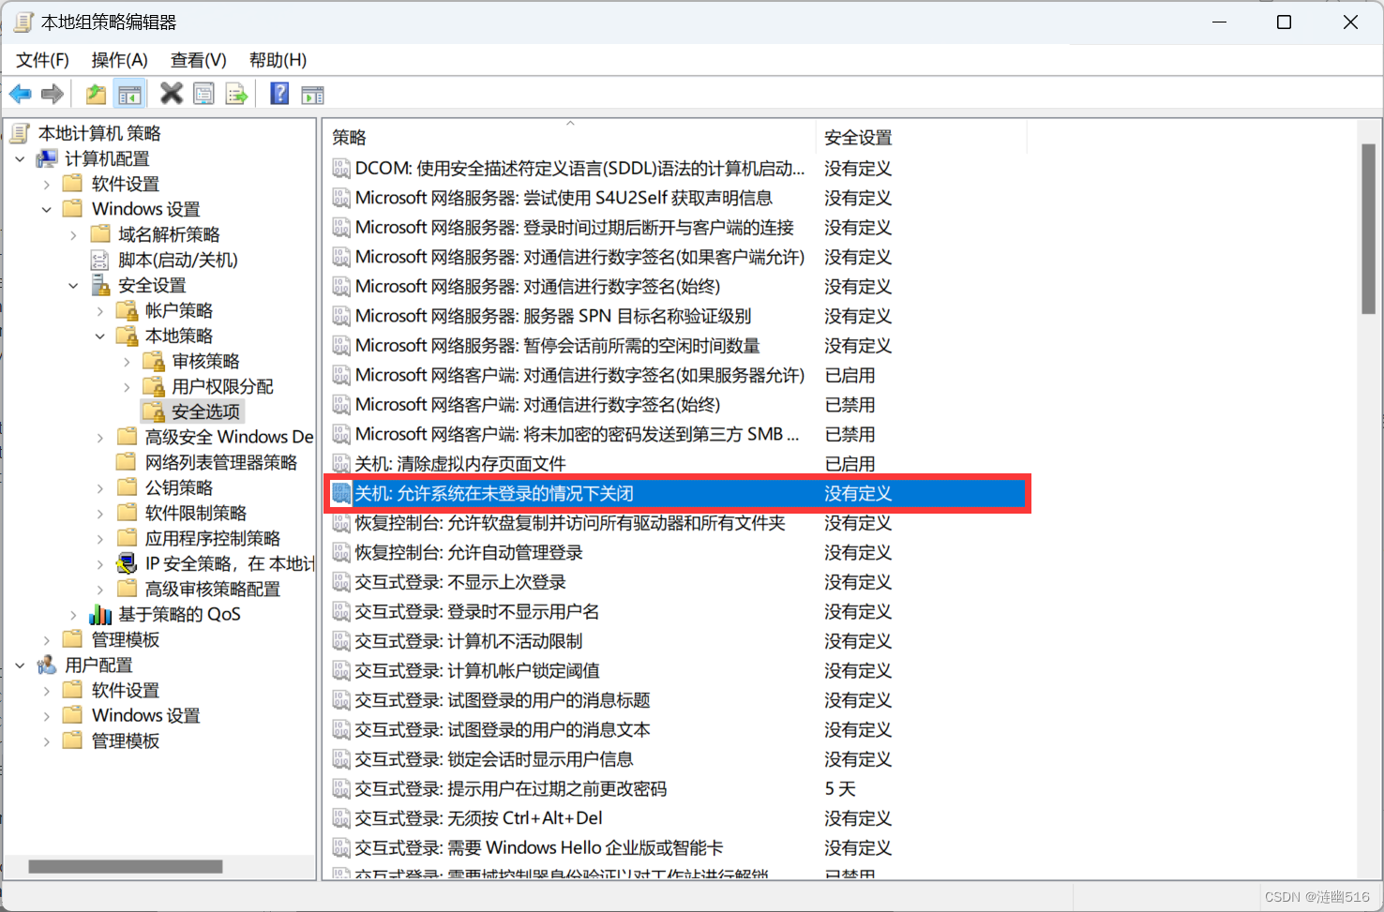This screenshot has height=912, width=1384.
Task: Expand the 软件设置 node under 计算机配置
Action: click(x=46, y=184)
